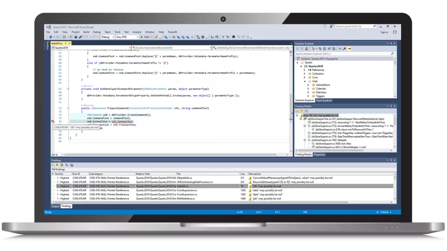Viewport: 447px width, 251px height.
Task: Open the Any CPU platform dropdown
Action: pos(126,37)
